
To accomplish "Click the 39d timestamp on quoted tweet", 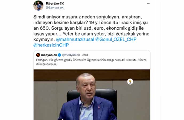I will (x=85, y=55).
